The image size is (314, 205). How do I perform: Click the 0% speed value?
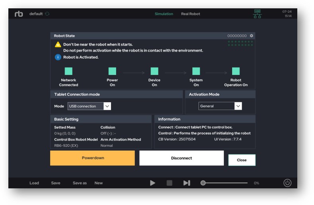pyautogui.click(x=257, y=183)
